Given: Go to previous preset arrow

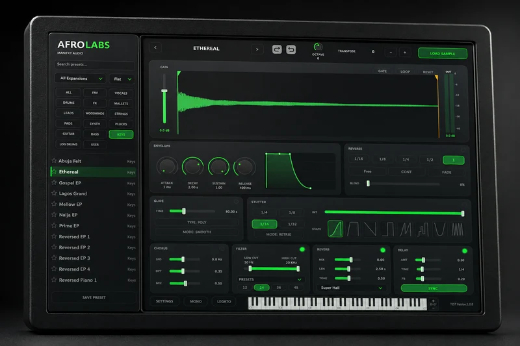Looking at the screenshot, I should 155,47.
